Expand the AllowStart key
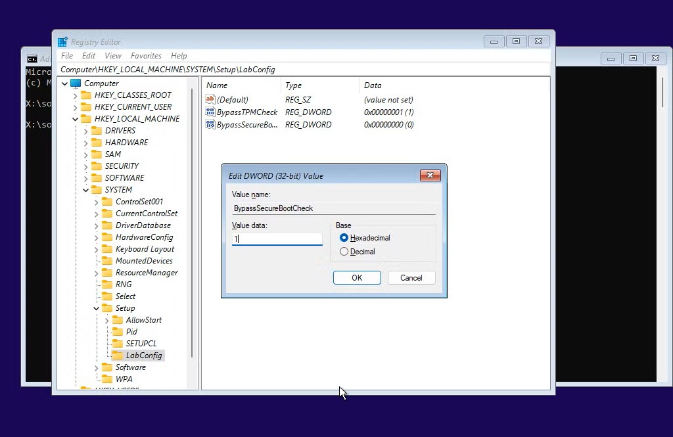This screenshot has width=673, height=437. pyautogui.click(x=106, y=320)
